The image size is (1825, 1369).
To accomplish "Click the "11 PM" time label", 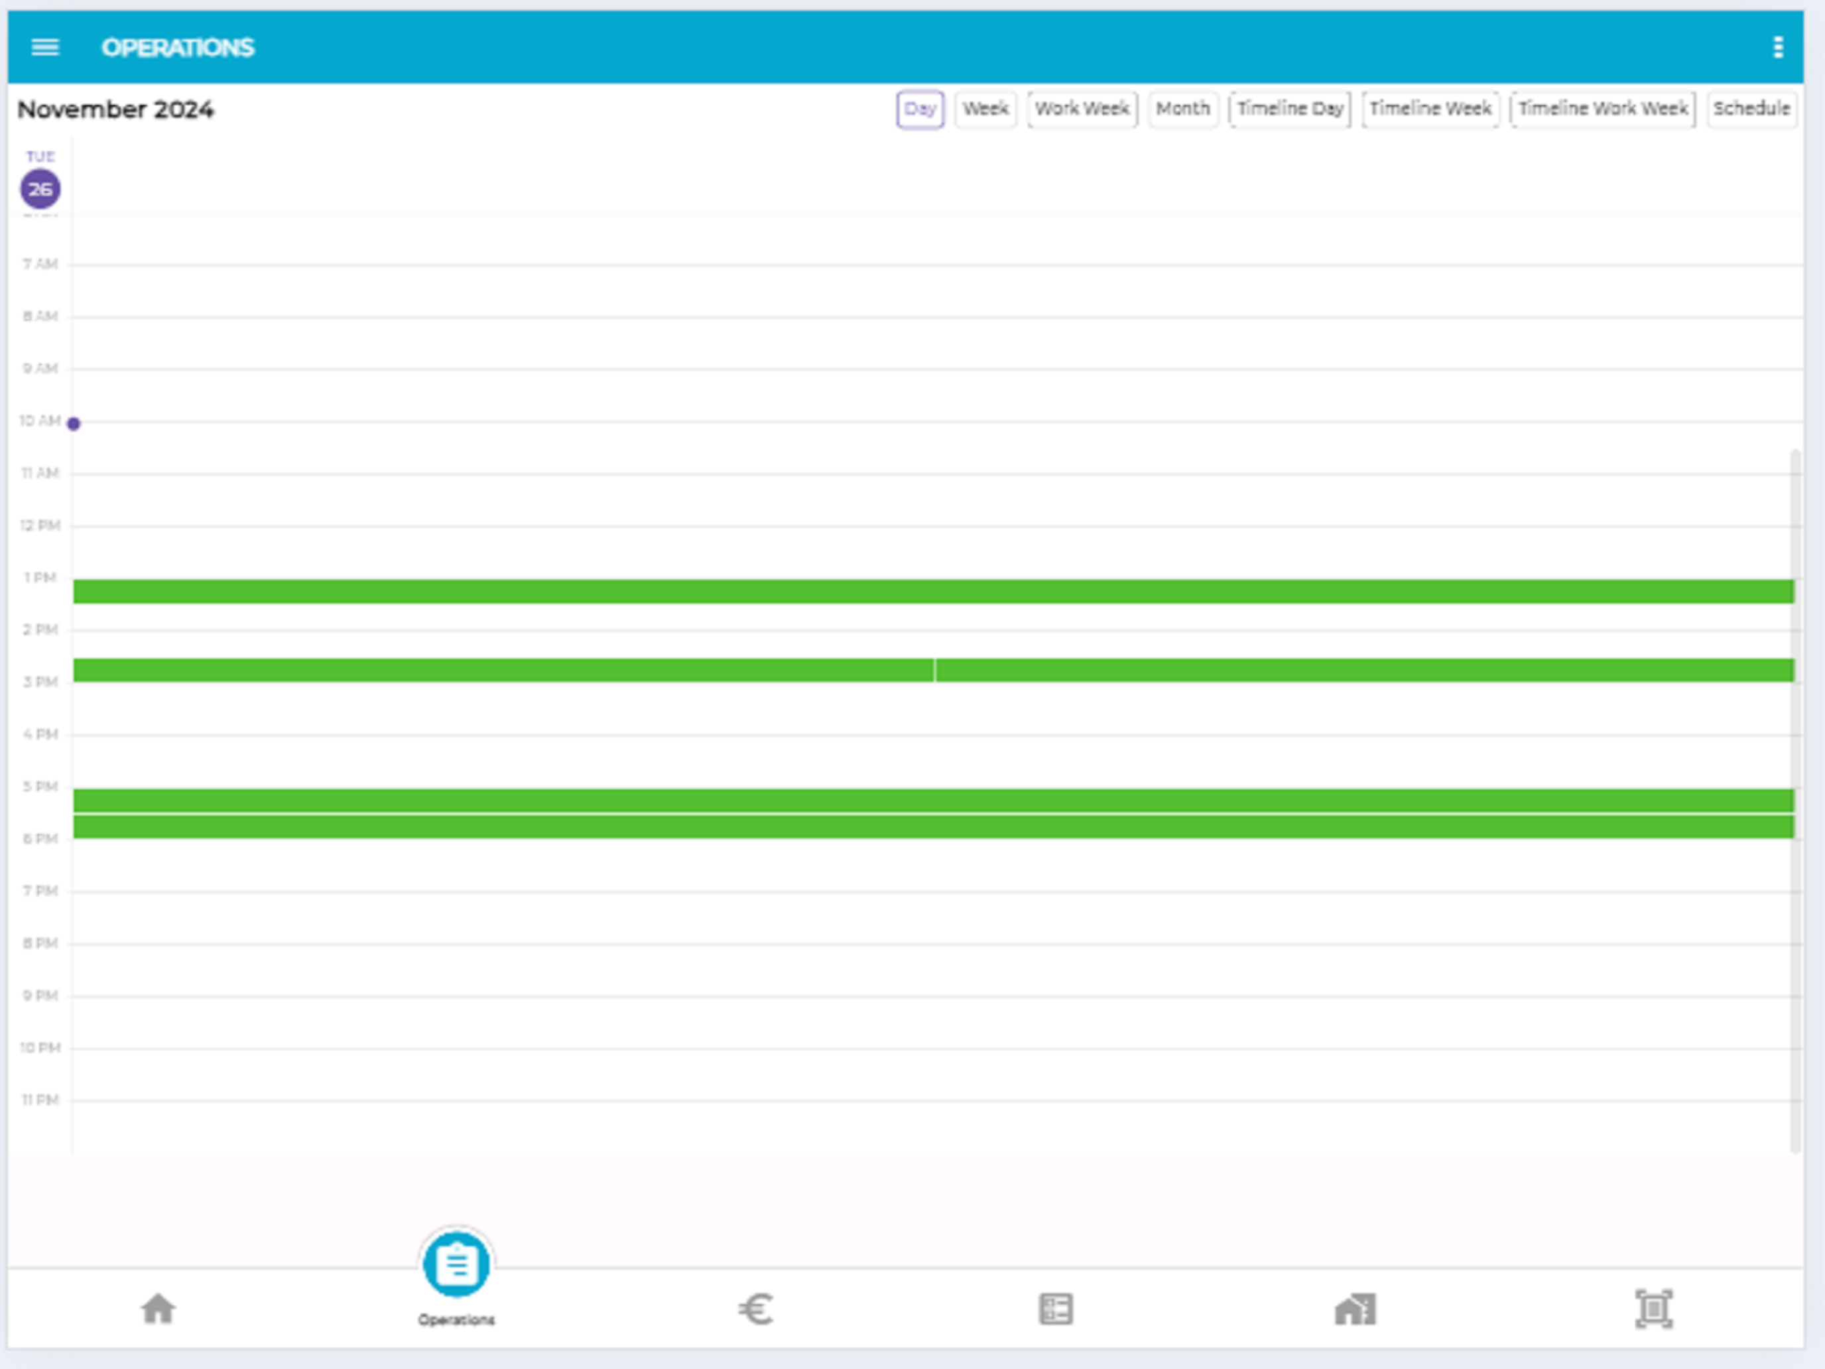I will pos(40,1099).
